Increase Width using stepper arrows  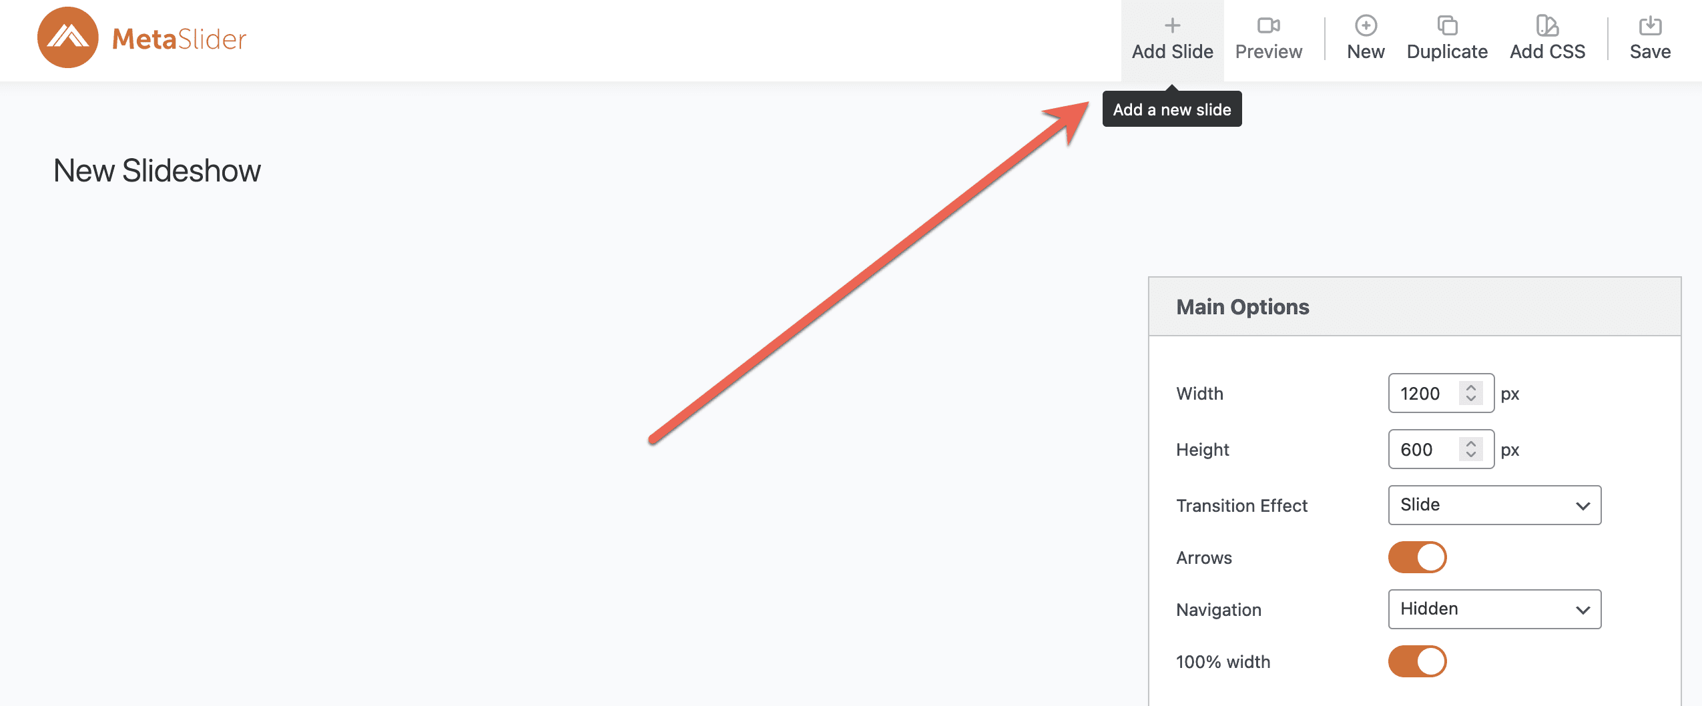pos(1471,388)
